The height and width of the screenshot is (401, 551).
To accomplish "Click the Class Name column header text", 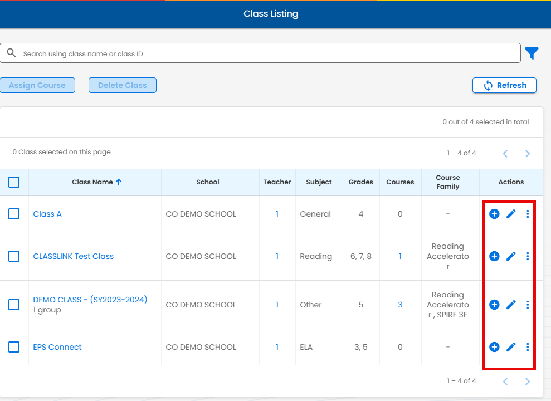I will tap(92, 182).
